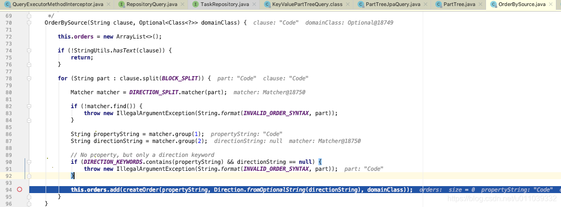The image size is (561, 207).
Task: Click the 'orders: size = 0' debug hint
Action: point(447,189)
